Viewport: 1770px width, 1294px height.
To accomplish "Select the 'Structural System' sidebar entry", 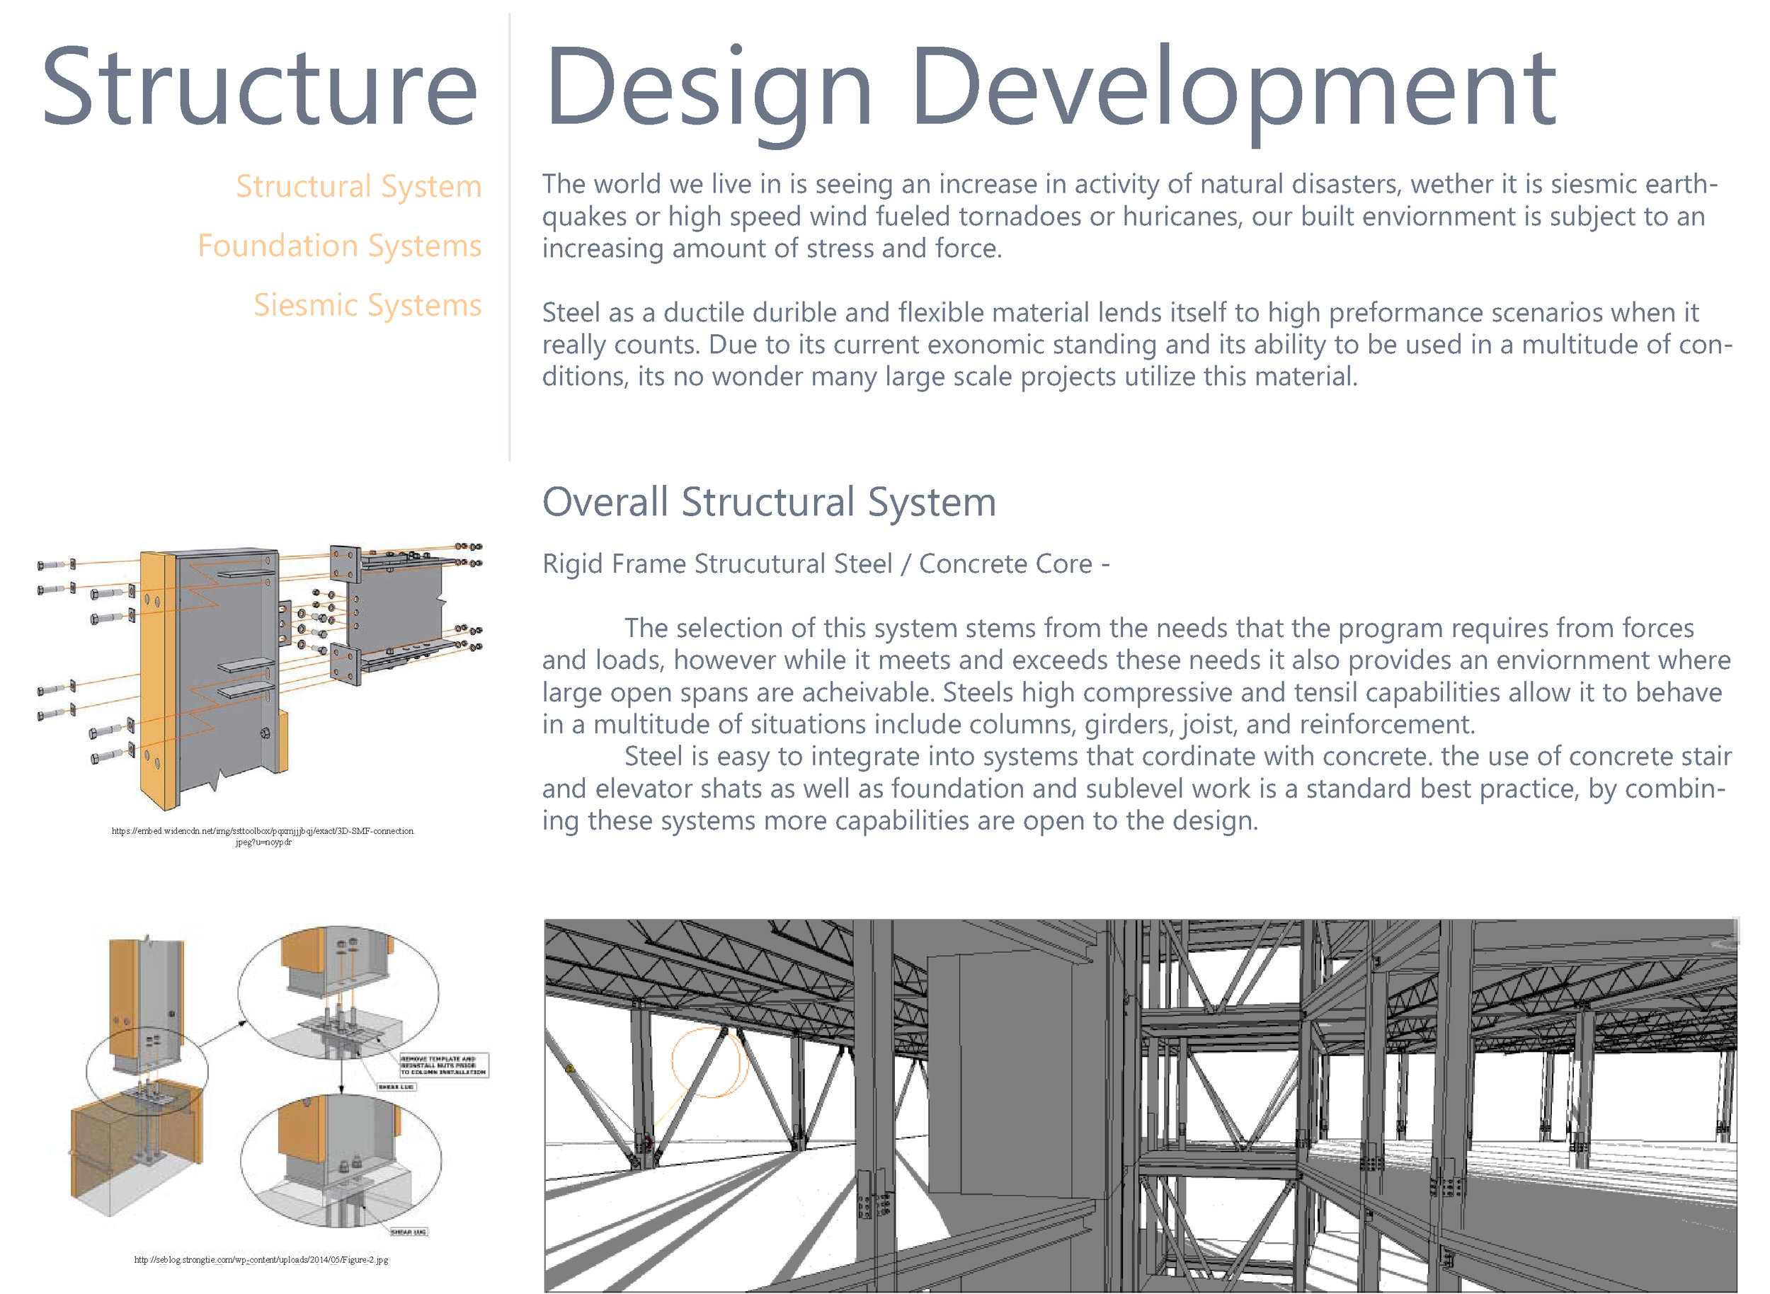I will tap(359, 187).
